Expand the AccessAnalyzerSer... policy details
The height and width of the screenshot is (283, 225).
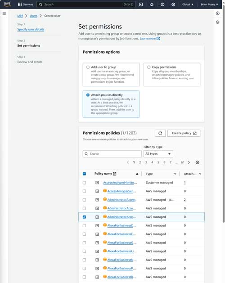click(x=97, y=191)
